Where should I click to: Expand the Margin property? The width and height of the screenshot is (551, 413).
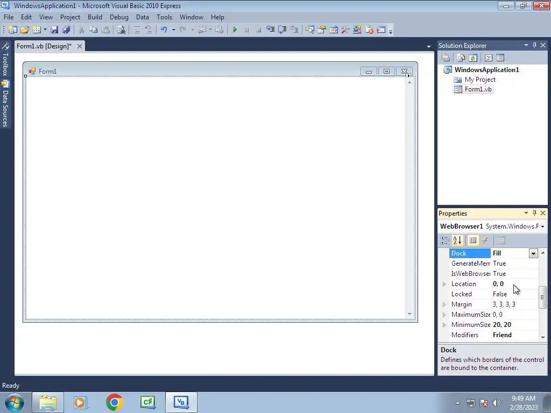pyautogui.click(x=444, y=304)
